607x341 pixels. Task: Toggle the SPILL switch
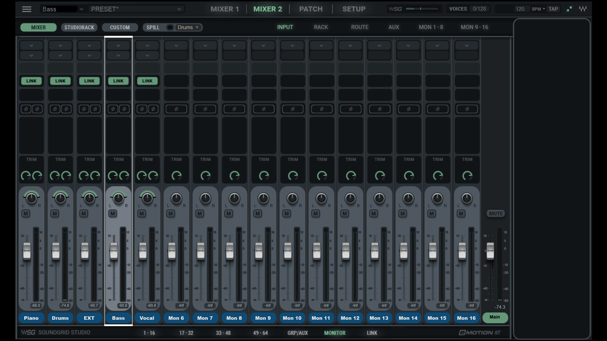coord(170,28)
